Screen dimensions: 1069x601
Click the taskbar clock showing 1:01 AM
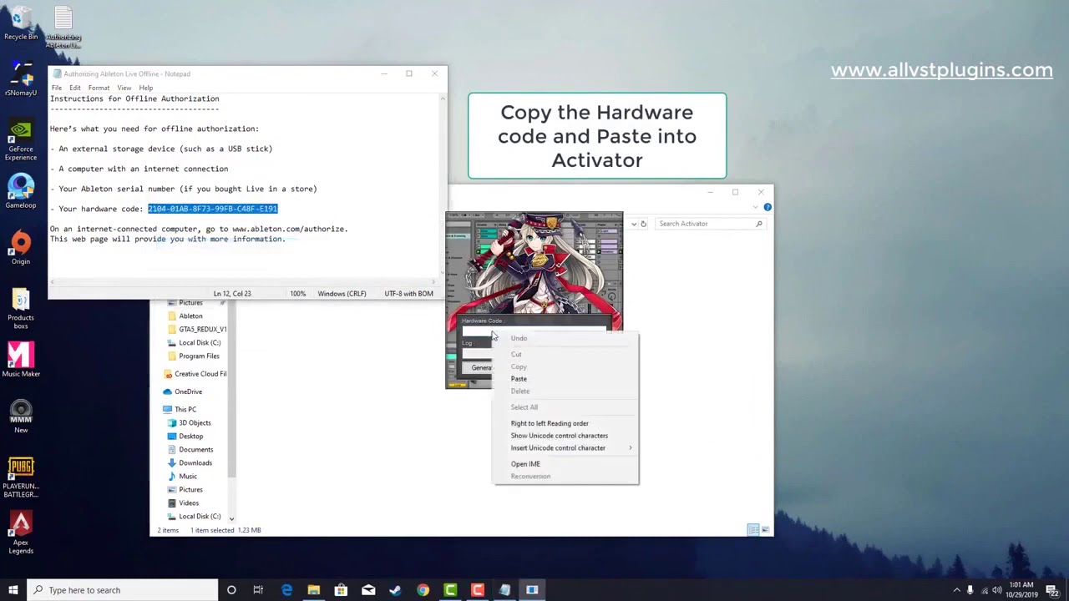click(x=1021, y=590)
